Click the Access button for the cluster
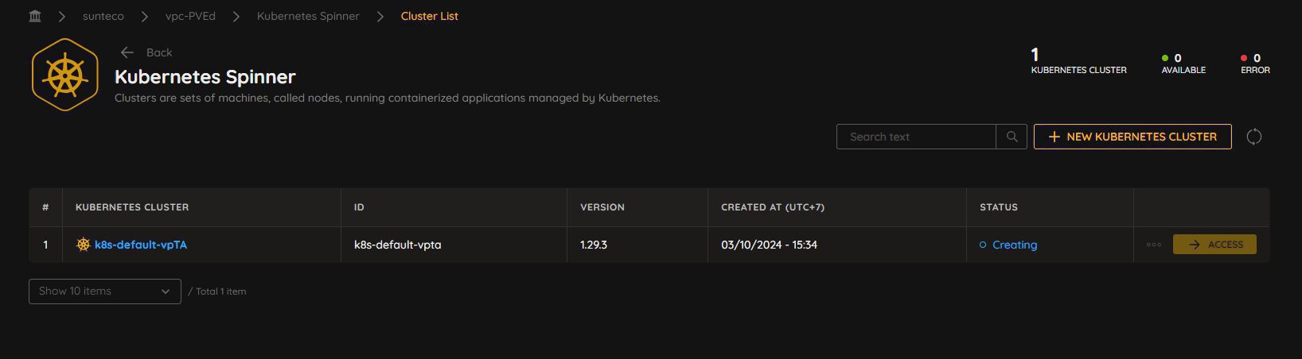Image resolution: width=1302 pixels, height=359 pixels. pyautogui.click(x=1214, y=245)
